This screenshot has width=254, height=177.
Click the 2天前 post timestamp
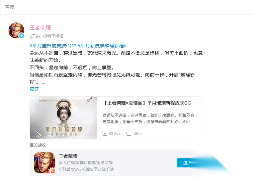pyautogui.click(x=35, y=36)
